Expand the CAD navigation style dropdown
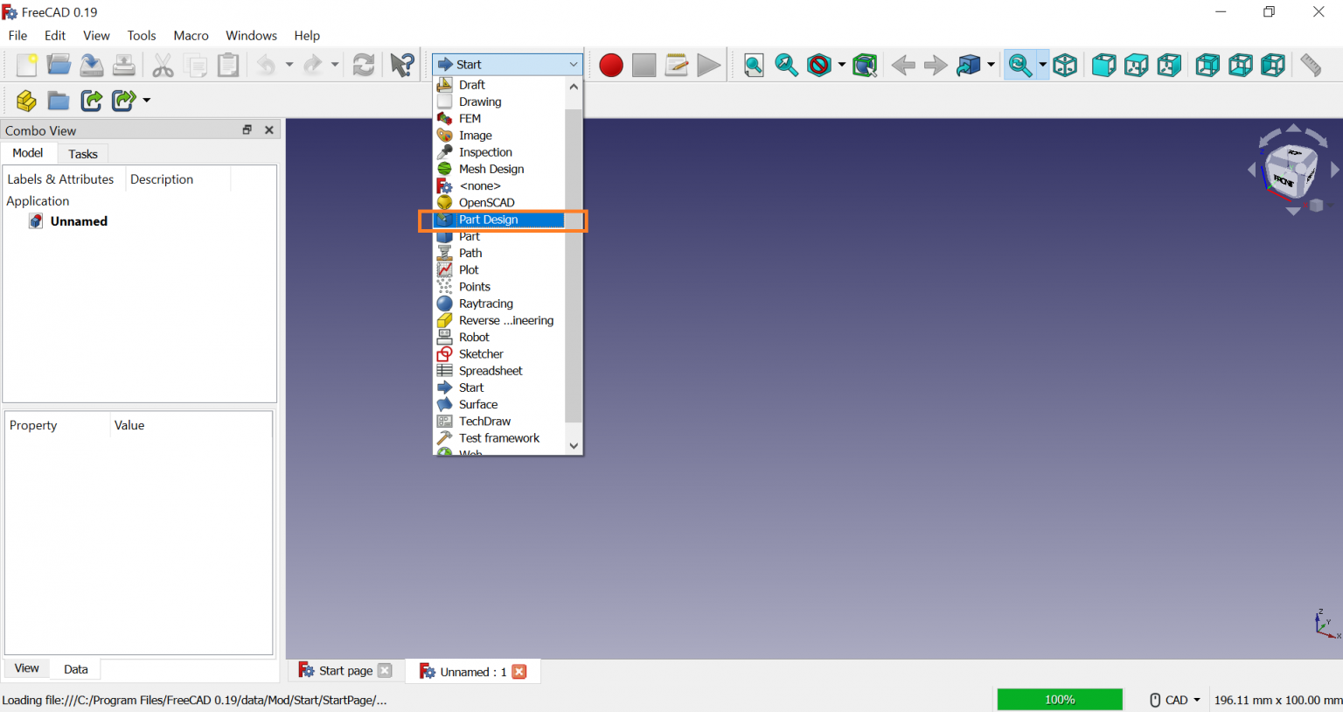The height and width of the screenshot is (712, 1343). 1197,700
